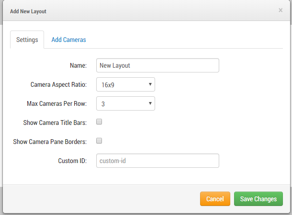The width and height of the screenshot is (292, 215).
Task: Focus the Custom ID text field
Action: coord(157,161)
